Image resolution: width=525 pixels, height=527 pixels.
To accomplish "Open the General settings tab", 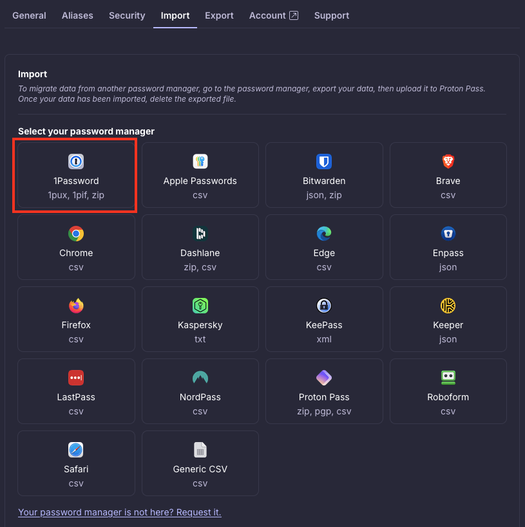I will [x=29, y=15].
